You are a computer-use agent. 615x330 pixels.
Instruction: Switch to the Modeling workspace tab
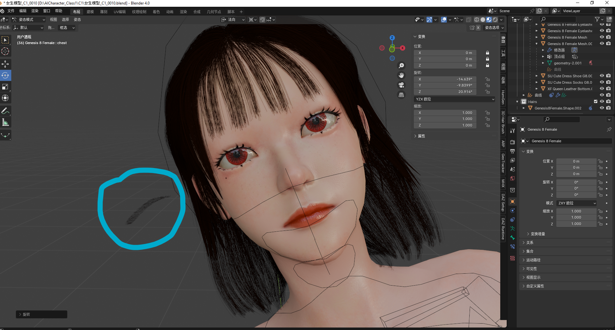[90, 12]
